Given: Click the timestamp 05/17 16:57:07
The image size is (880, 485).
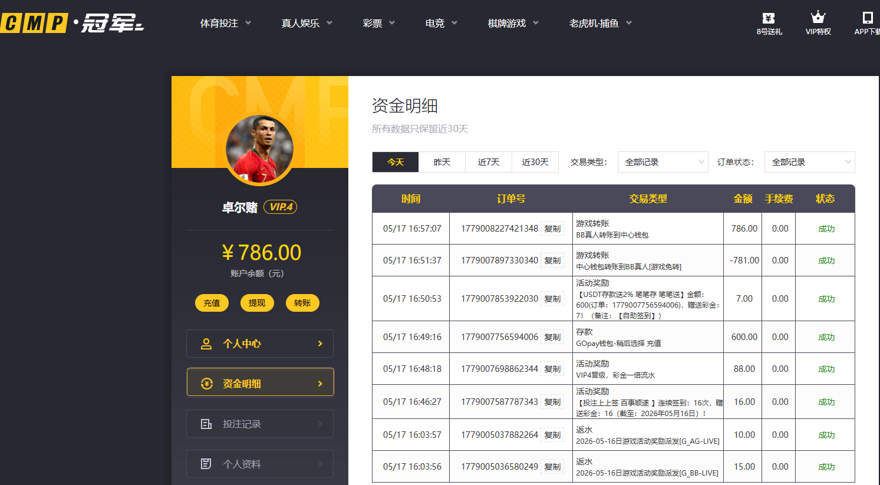Looking at the screenshot, I should click(412, 229).
